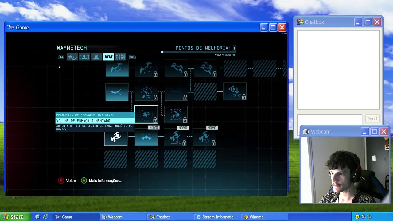Screen dimensions: 393x221
Task: Click the WAYNETECH heading text
Action: [72, 48]
